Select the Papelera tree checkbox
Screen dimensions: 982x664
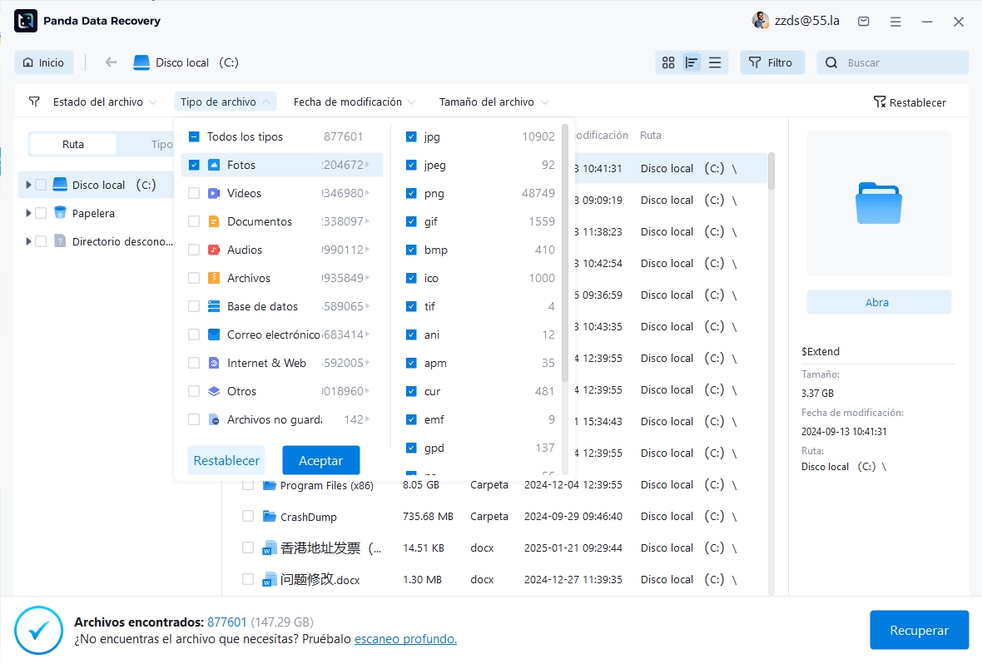pos(41,213)
